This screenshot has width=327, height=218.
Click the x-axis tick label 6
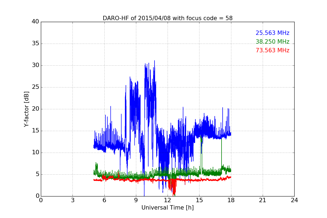pyautogui.click(x=104, y=200)
